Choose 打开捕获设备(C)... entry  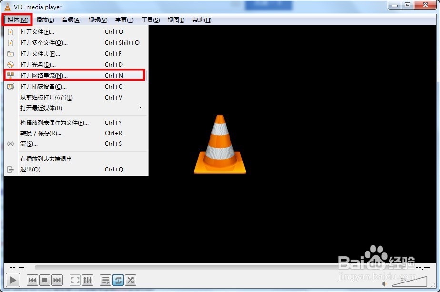pyautogui.click(x=76, y=87)
